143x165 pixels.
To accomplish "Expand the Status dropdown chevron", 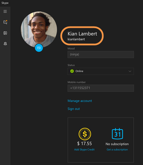I will [130, 71].
